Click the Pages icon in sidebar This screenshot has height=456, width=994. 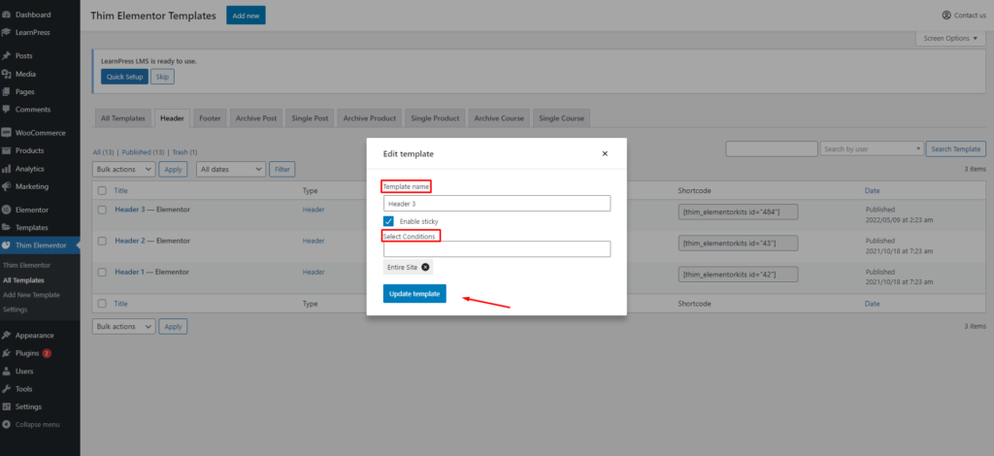coord(7,92)
